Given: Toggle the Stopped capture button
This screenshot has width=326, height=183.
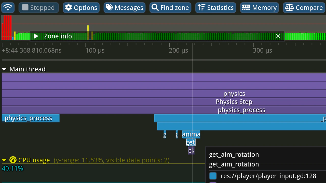Looking at the screenshot, I should tap(39, 8).
